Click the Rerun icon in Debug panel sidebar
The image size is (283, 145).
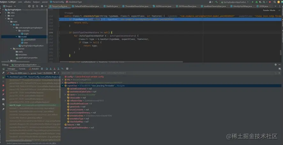coord(3,69)
